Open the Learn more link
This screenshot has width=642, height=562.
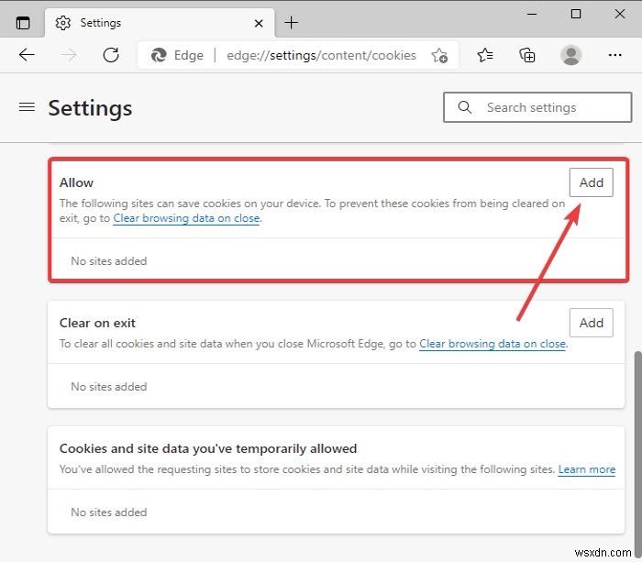coord(587,469)
